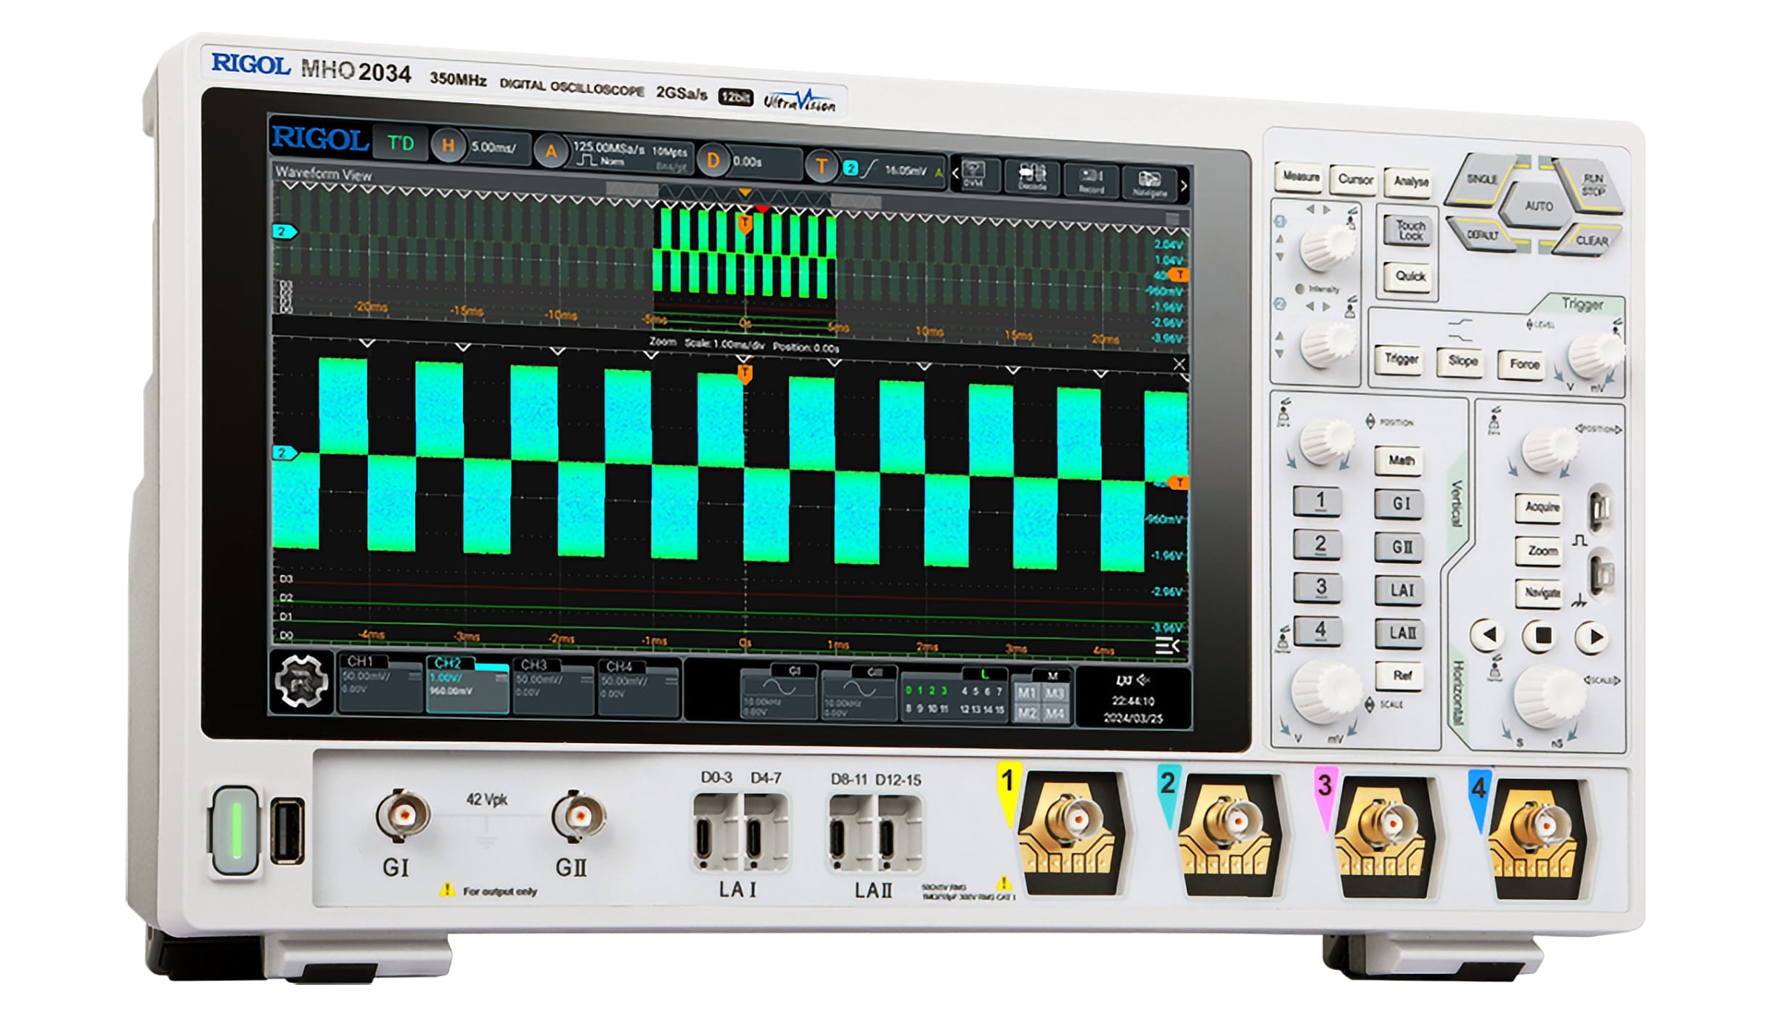This screenshot has height=1016, width=1771.
Task: Tap the DVM icon in the top toolbar
Action: click(x=973, y=175)
